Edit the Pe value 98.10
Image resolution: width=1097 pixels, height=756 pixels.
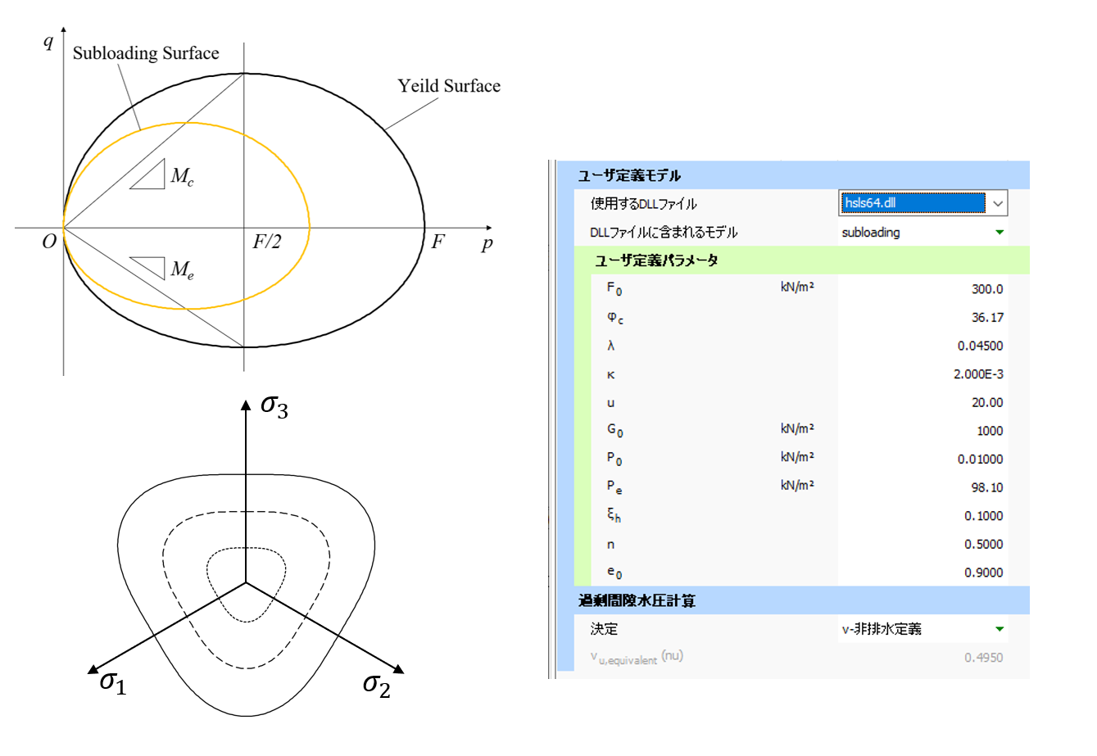(986, 487)
